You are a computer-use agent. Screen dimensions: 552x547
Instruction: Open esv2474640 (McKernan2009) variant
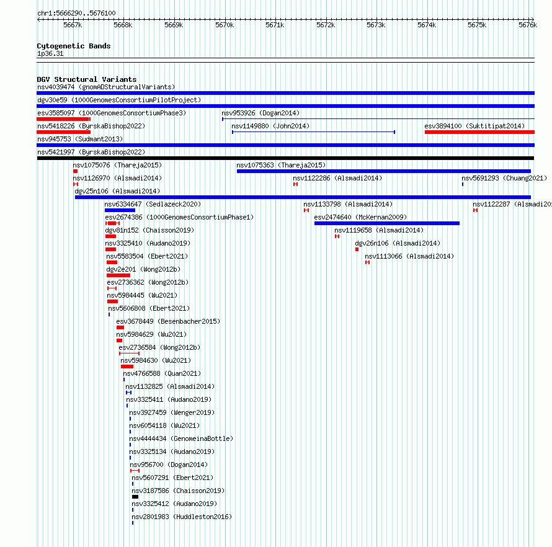tap(360, 217)
